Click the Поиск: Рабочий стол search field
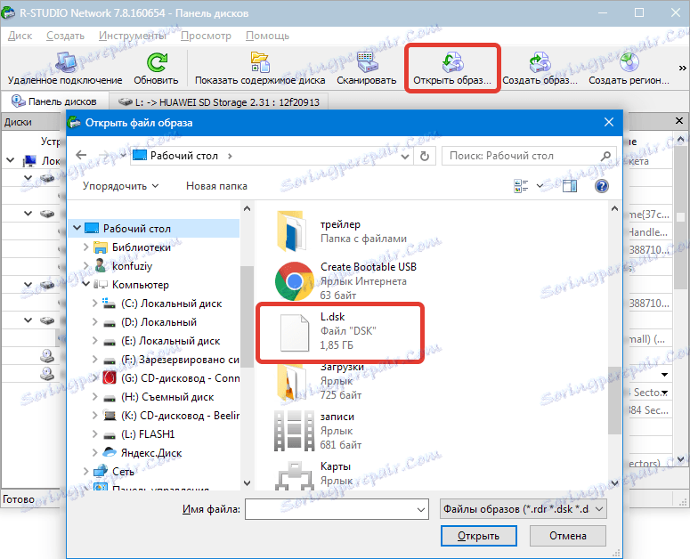690x559 pixels. (x=528, y=156)
